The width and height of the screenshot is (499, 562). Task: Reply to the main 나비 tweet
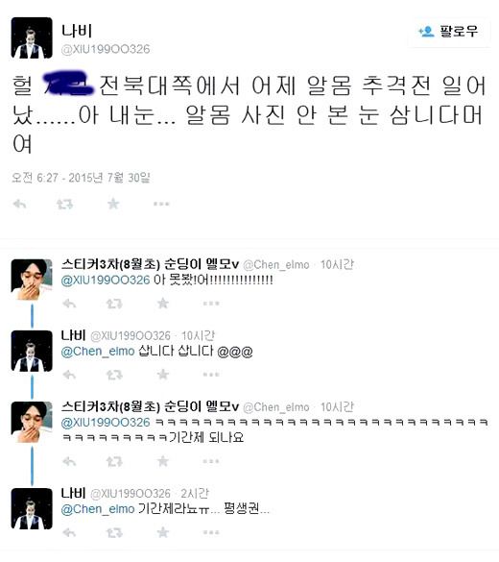tap(20, 205)
